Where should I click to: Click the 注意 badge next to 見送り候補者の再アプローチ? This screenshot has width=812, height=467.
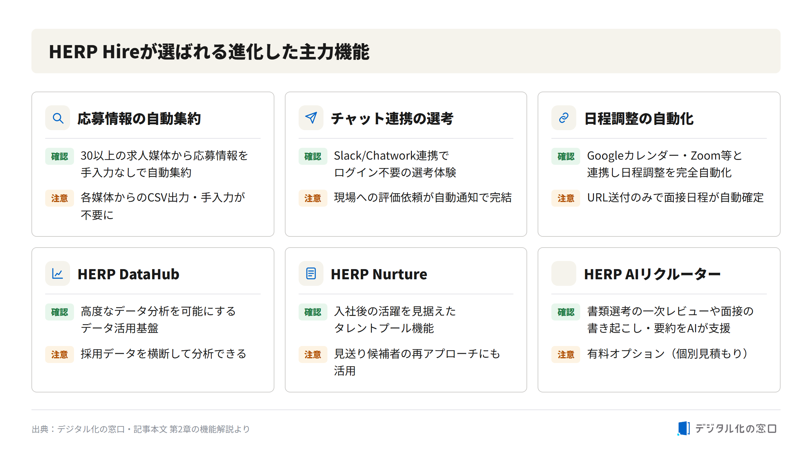313,355
